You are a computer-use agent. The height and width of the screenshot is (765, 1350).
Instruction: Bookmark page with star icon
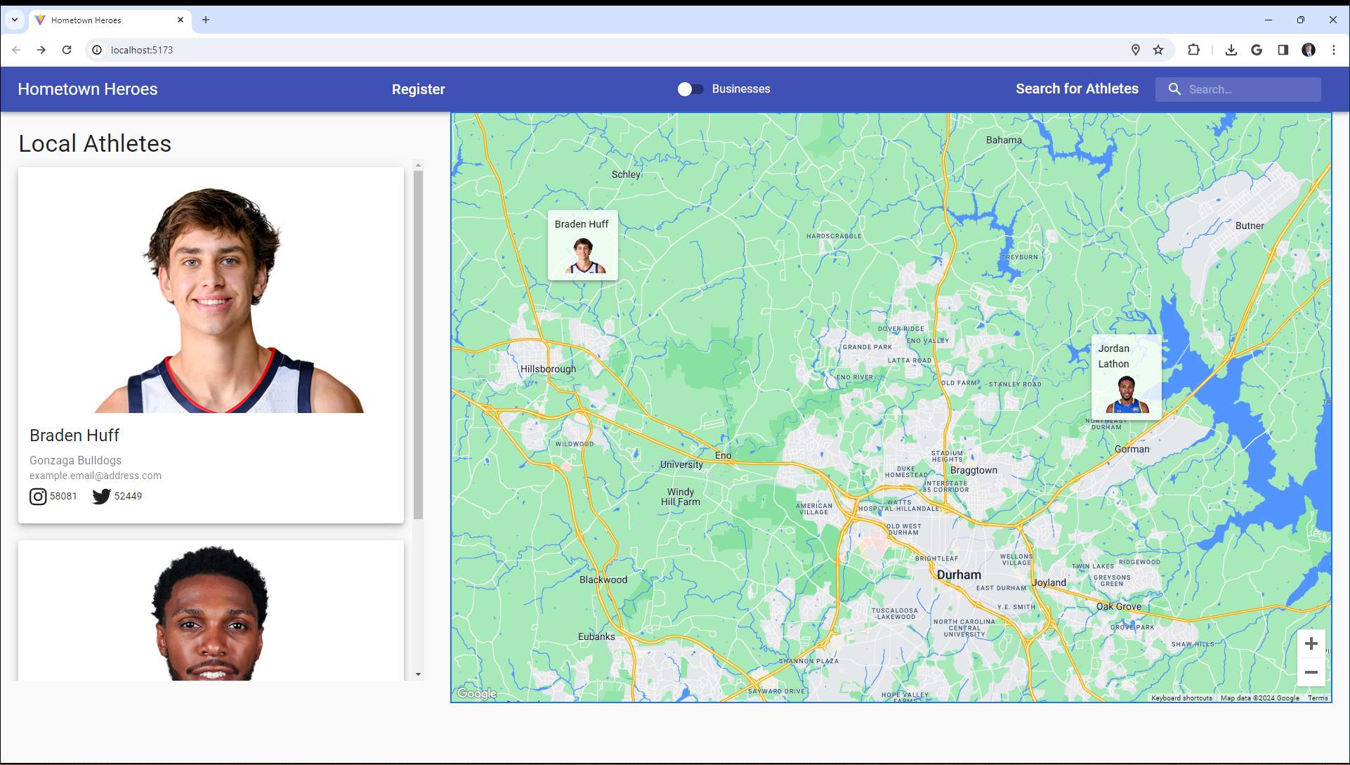pos(1158,50)
